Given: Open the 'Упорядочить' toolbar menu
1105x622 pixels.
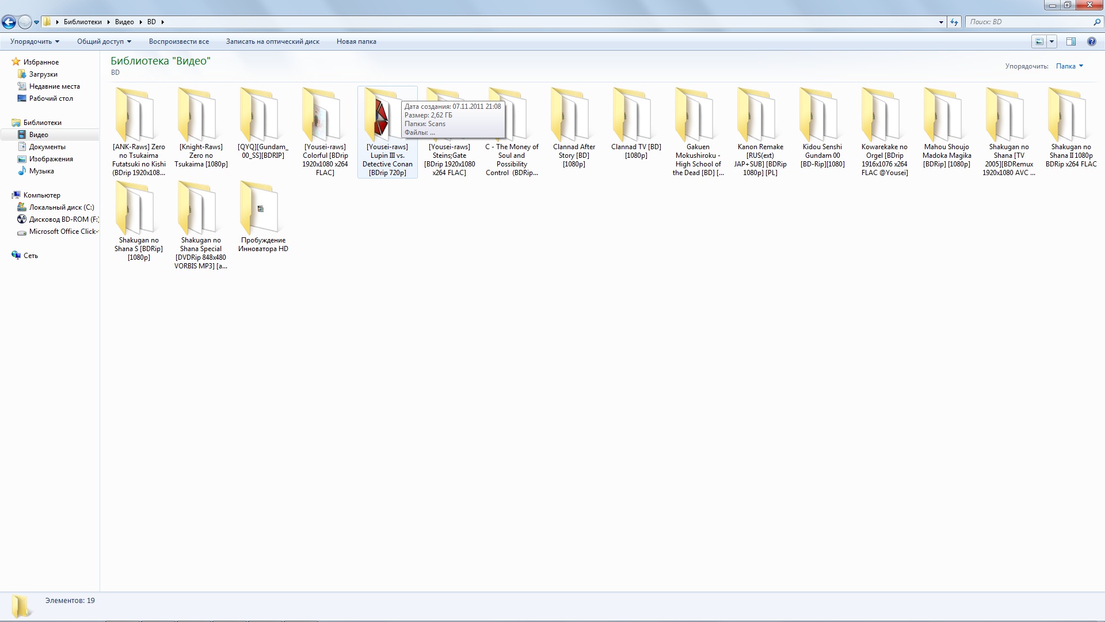Looking at the screenshot, I should [35, 41].
